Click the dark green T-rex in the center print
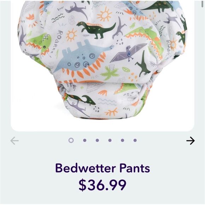 [96, 30]
